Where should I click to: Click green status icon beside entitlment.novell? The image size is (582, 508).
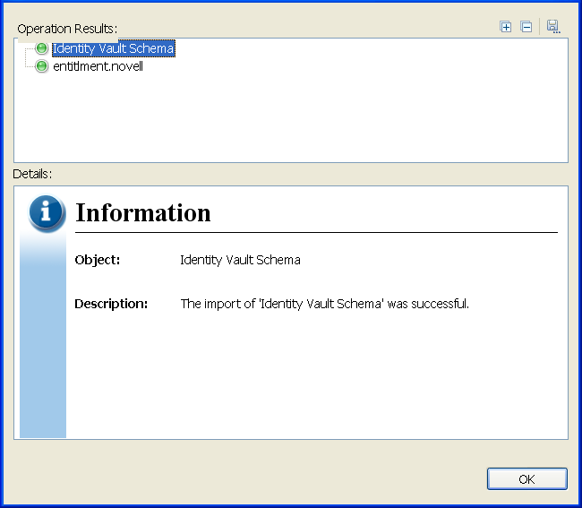click(x=41, y=66)
